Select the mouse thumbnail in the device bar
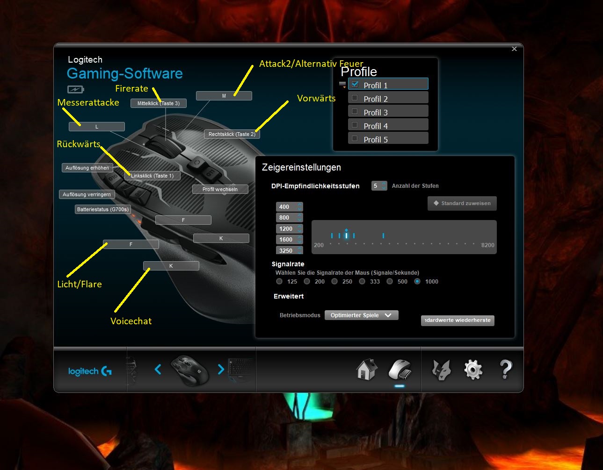Screen dimensions: 603x470 [189, 370]
